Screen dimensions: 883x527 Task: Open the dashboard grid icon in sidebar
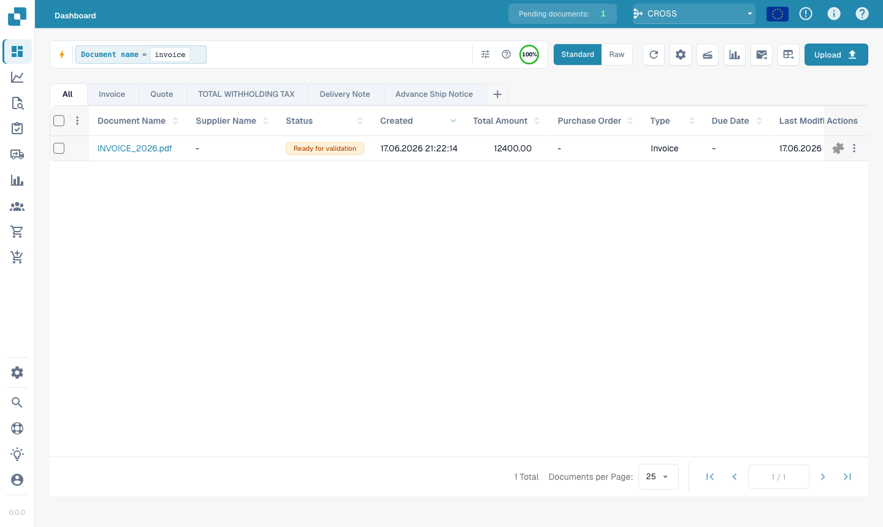[x=17, y=51]
